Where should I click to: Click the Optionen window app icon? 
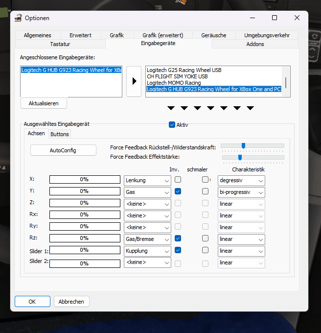(x=19, y=18)
